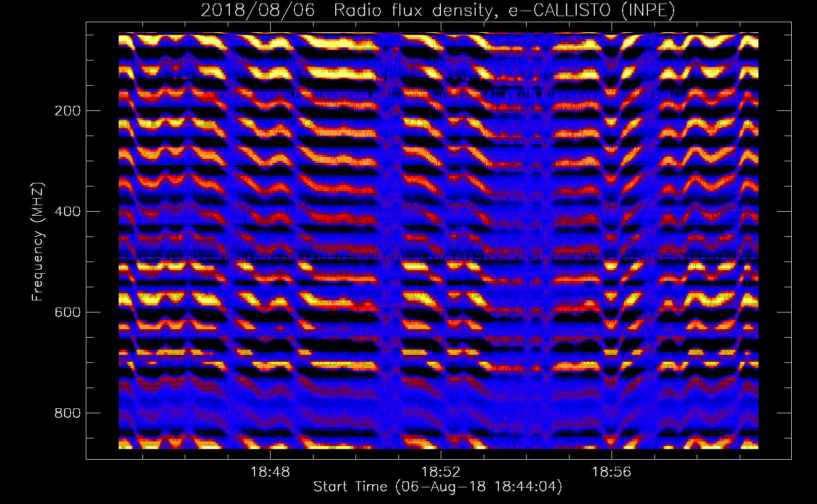
Task: Click the 800 frequency tick label
Action: [x=67, y=413]
